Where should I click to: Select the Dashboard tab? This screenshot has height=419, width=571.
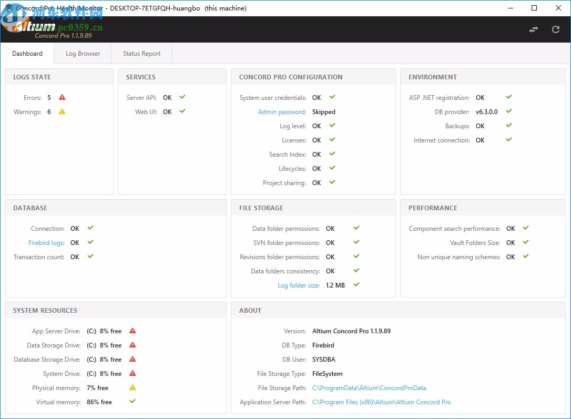pyautogui.click(x=27, y=54)
